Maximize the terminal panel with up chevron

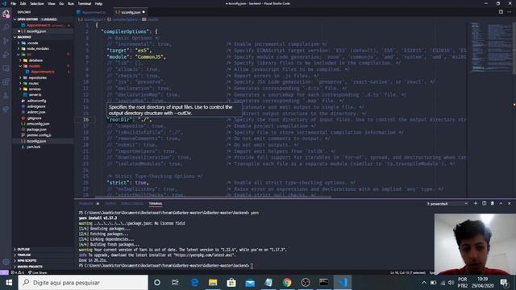tap(501, 204)
